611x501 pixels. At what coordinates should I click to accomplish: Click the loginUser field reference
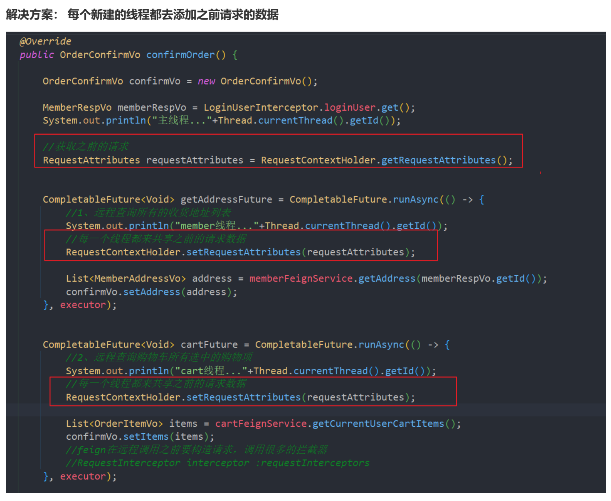pyautogui.click(x=350, y=107)
